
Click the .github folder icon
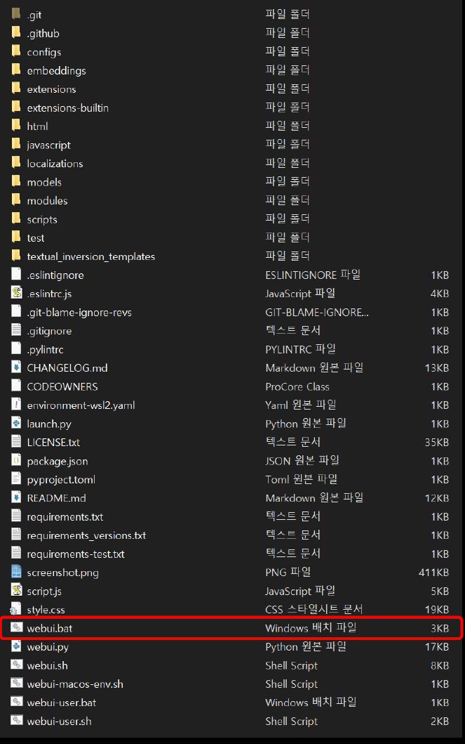(16, 32)
